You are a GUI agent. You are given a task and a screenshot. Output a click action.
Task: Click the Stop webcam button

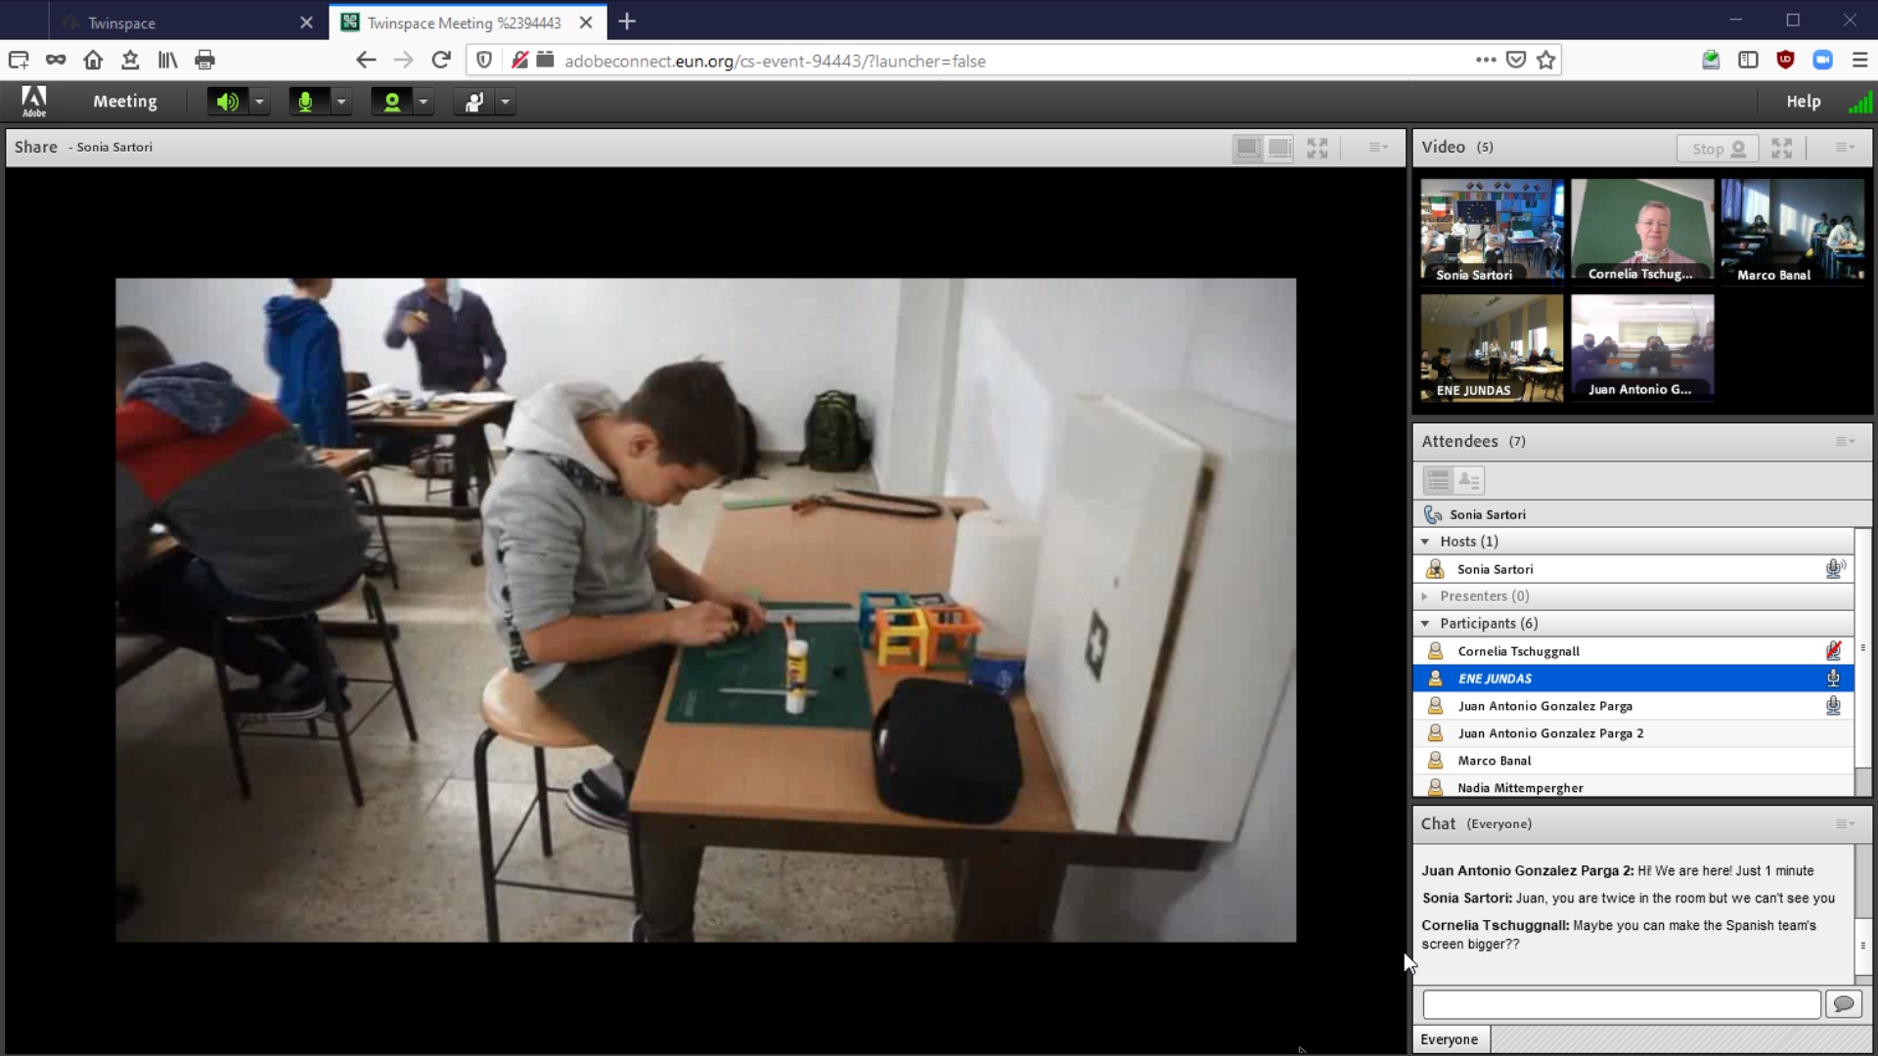click(x=1718, y=149)
